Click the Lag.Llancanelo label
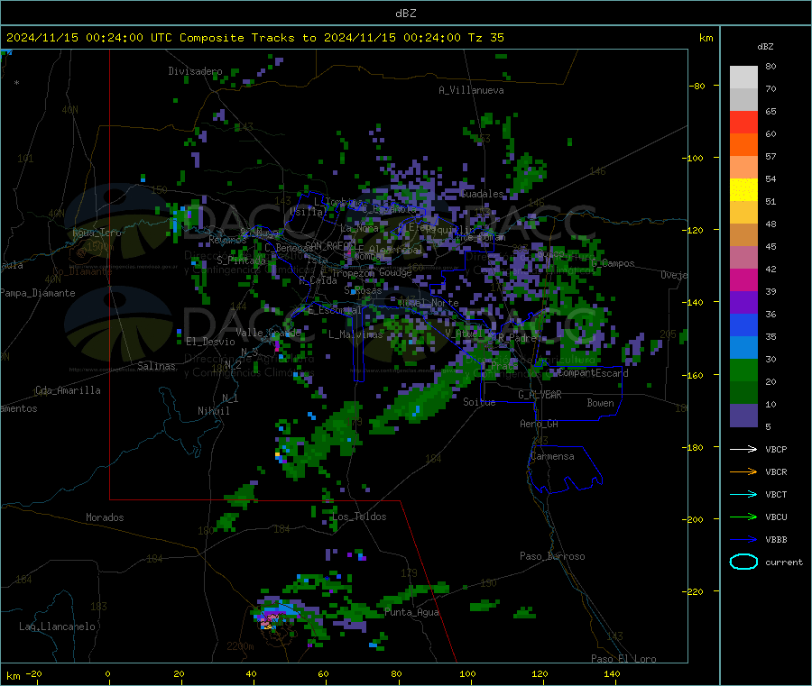 pos(57,627)
